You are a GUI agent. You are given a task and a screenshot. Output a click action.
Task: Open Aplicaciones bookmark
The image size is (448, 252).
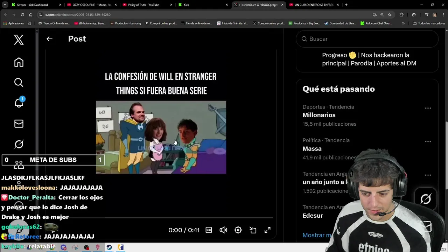click(14, 23)
